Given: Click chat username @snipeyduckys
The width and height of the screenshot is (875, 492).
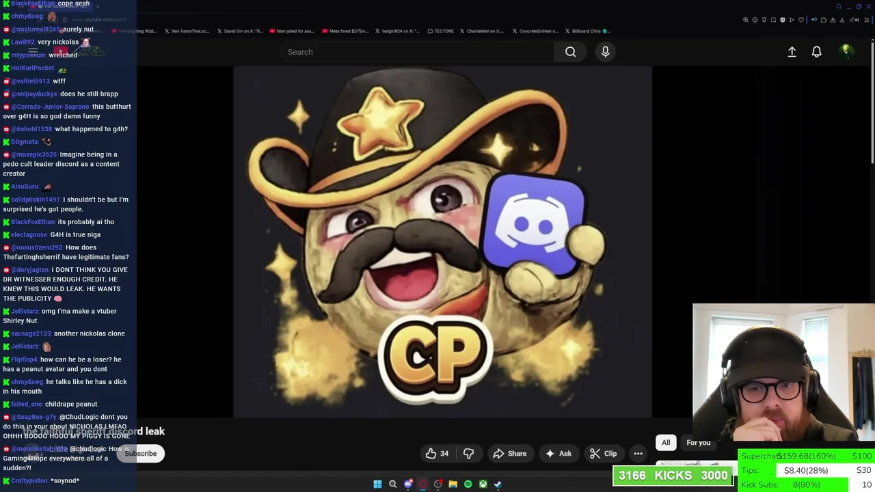Looking at the screenshot, I should click(x=34, y=94).
